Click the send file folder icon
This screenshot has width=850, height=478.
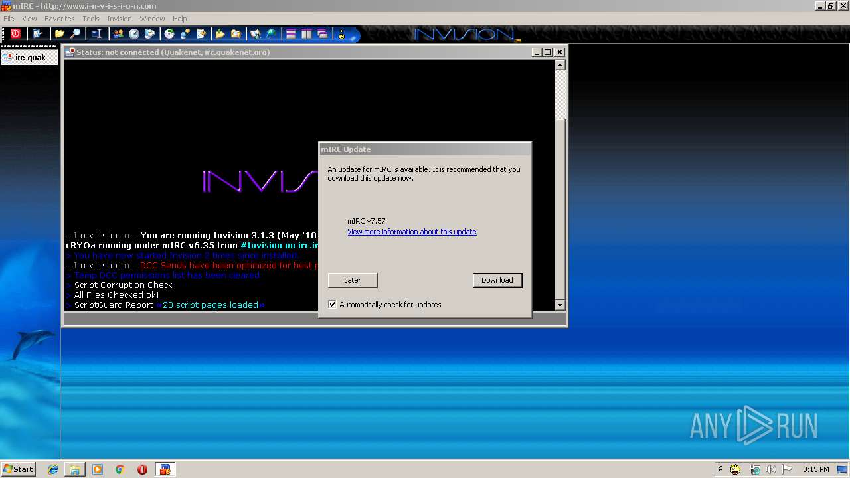tap(220, 34)
